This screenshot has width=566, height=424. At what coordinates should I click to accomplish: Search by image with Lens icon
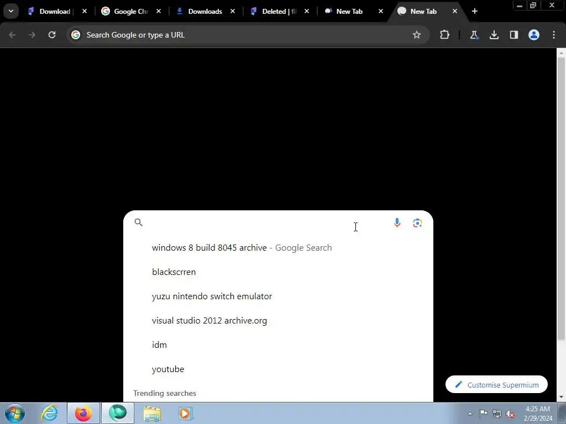coord(417,223)
